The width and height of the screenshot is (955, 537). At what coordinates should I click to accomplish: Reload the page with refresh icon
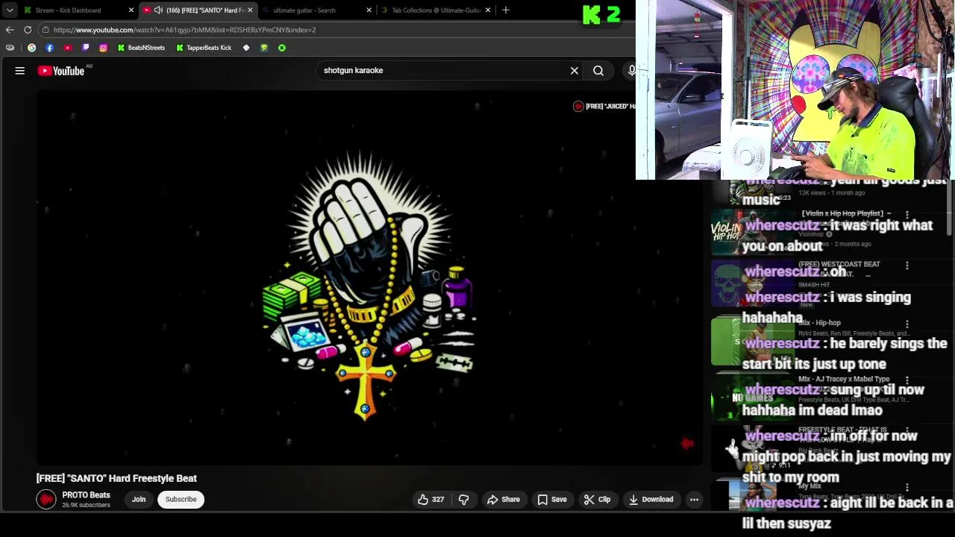28,30
